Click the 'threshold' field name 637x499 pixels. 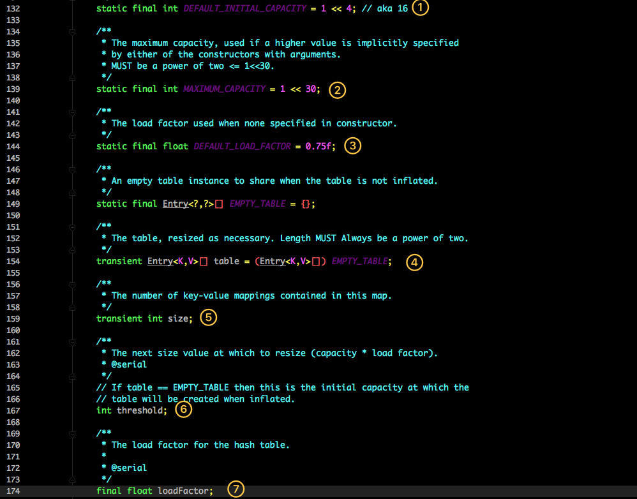tap(140, 410)
